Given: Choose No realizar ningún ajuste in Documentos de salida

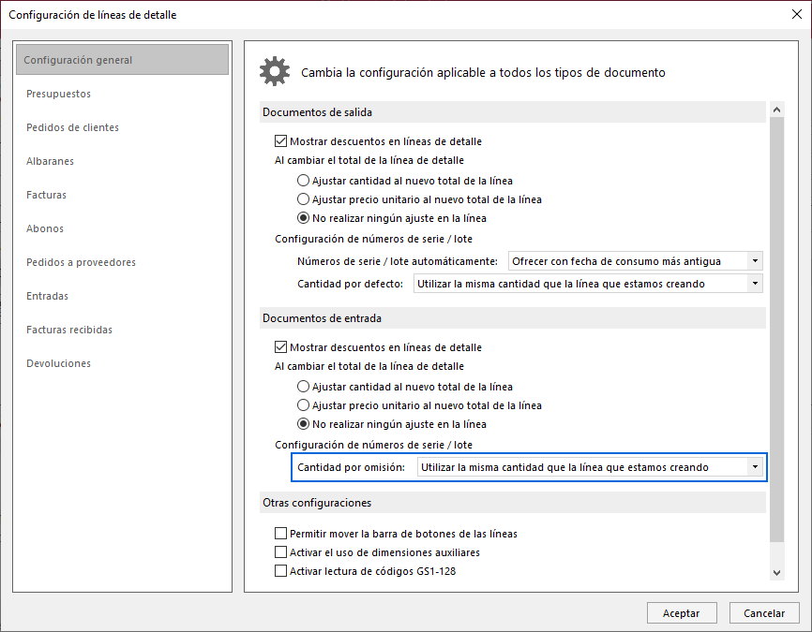Looking at the screenshot, I should pyautogui.click(x=303, y=218).
